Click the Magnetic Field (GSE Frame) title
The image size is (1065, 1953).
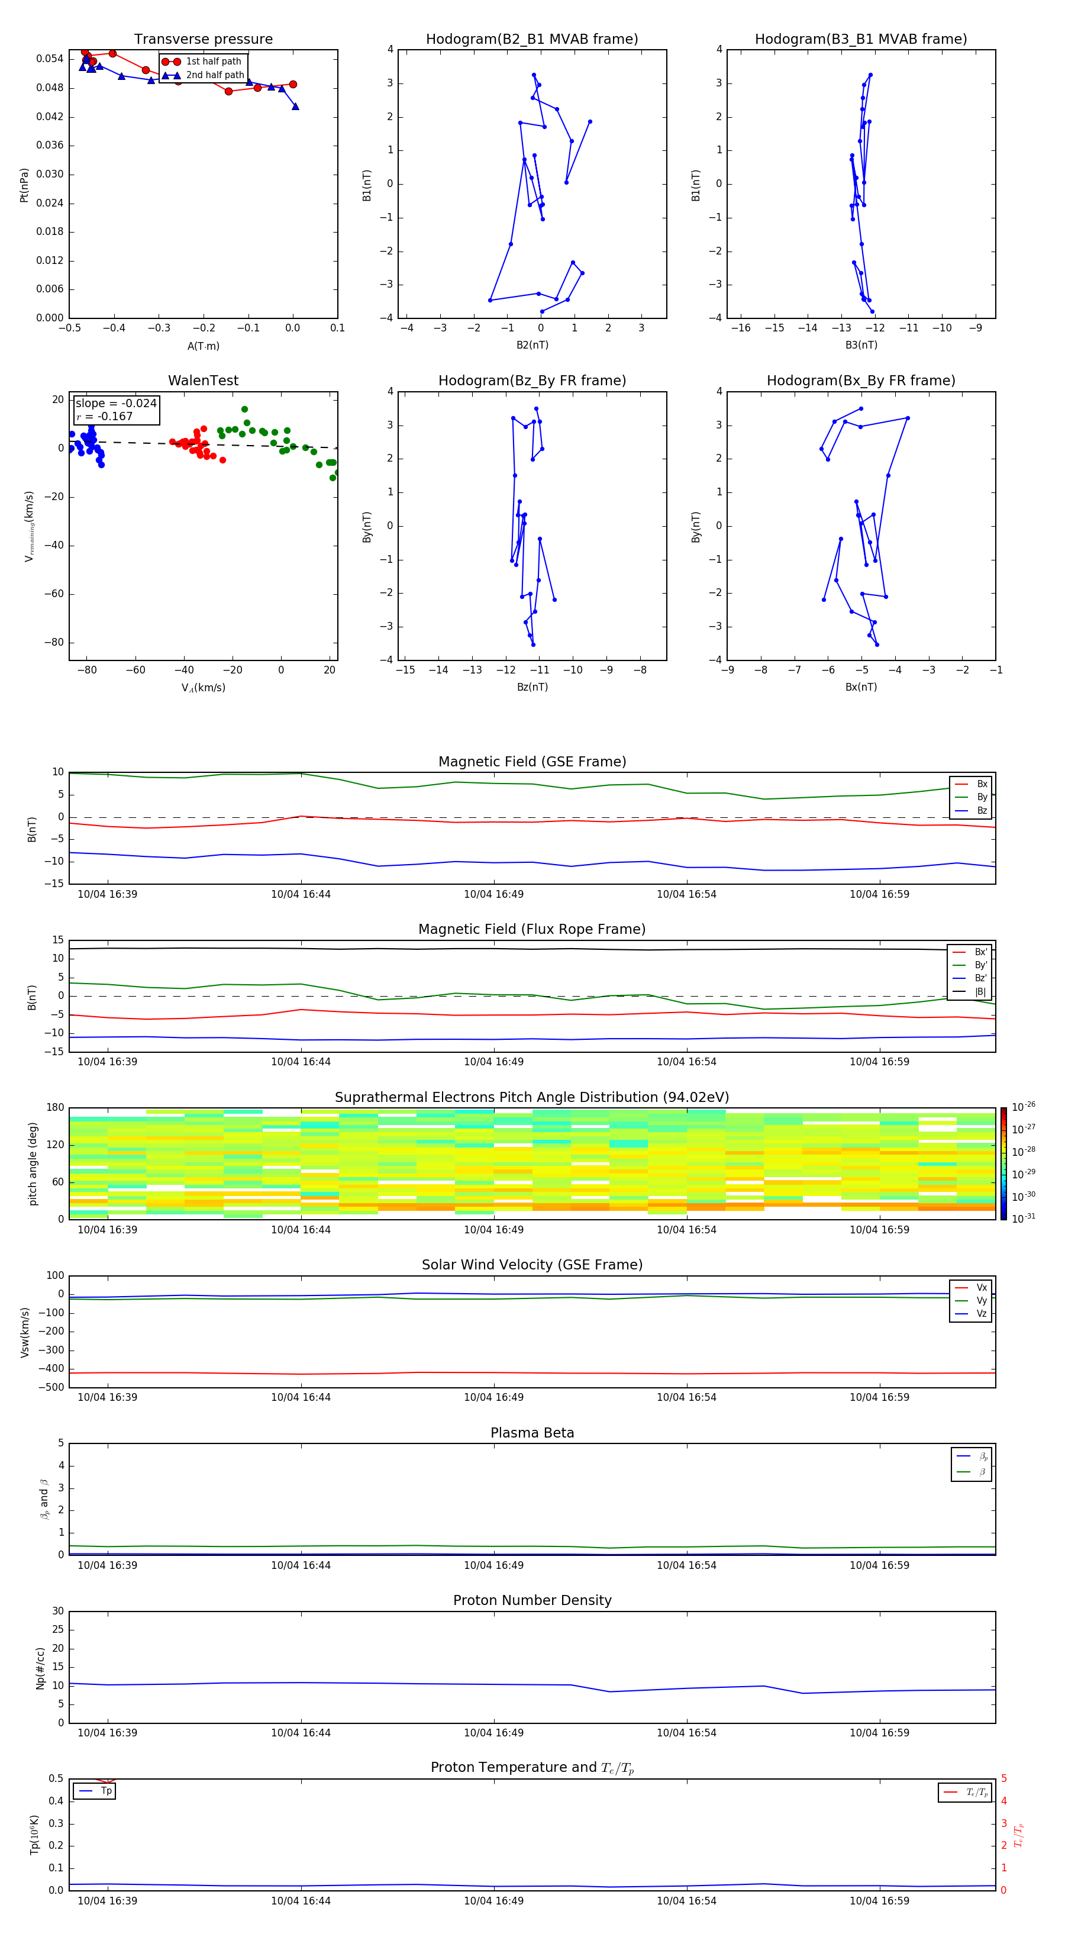(532, 762)
